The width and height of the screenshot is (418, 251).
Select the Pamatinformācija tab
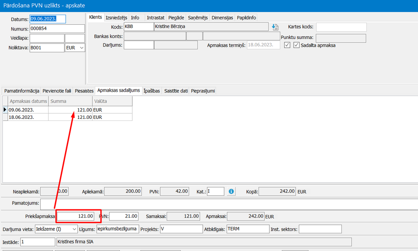(x=22, y=91)
